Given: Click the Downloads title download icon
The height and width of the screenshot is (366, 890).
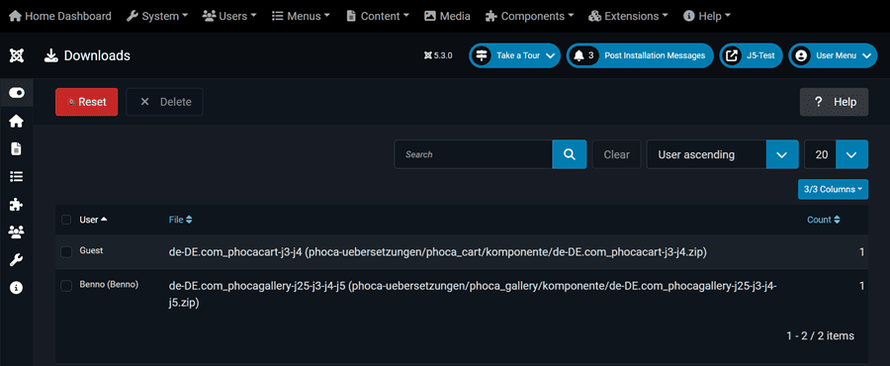Looking at the screenshot, I should [51, 55].
